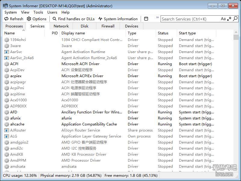Click the gear icon of acpipagr service
The width and height of the screenshot is (241, 181).
click(6, 82)
